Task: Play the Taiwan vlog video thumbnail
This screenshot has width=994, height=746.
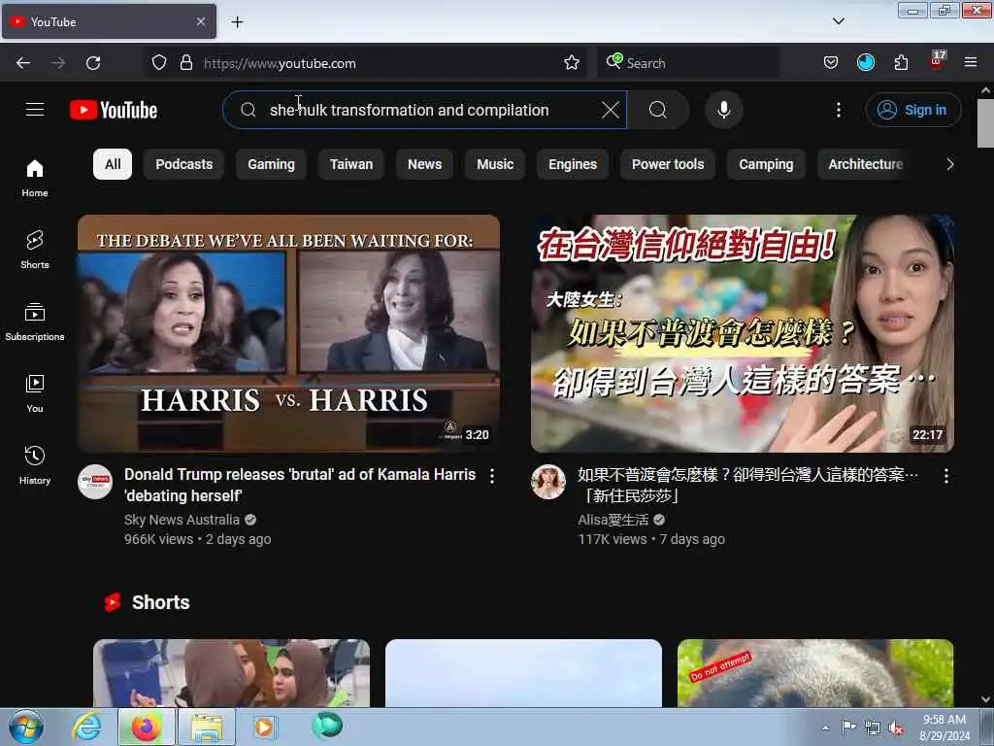Action: [743, 334]
